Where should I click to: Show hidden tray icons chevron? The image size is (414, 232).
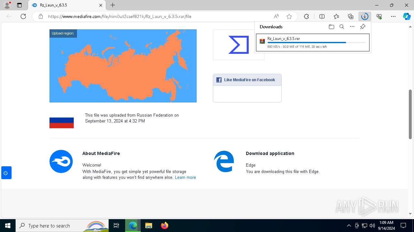tap(349, 226)
